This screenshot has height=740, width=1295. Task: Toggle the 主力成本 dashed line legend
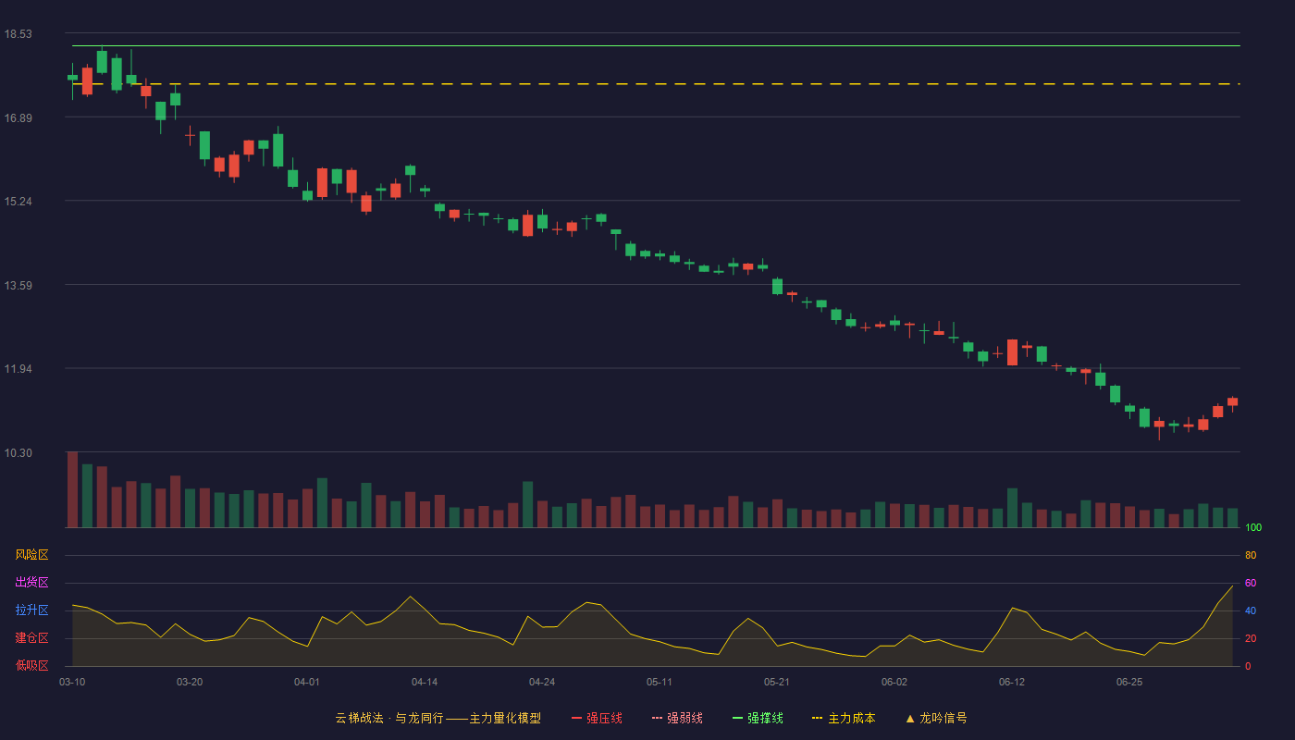click(x=843, y=718)
